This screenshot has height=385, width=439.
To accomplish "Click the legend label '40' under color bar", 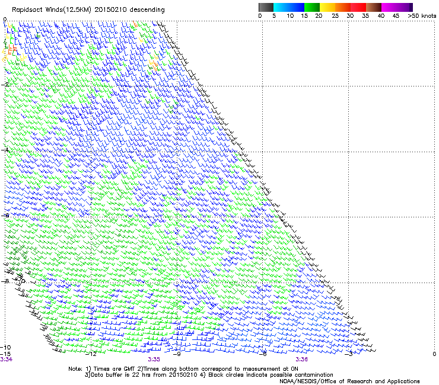I will click(381, 16).
